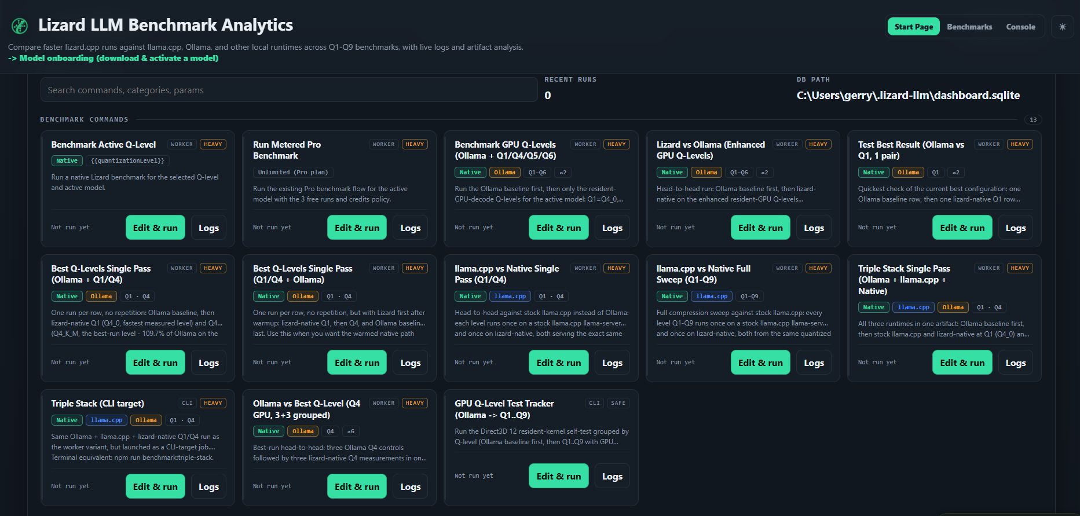Click the Lizard logo icon in header
Screen dimensions: 1080x516
click(x=20, y=25)
